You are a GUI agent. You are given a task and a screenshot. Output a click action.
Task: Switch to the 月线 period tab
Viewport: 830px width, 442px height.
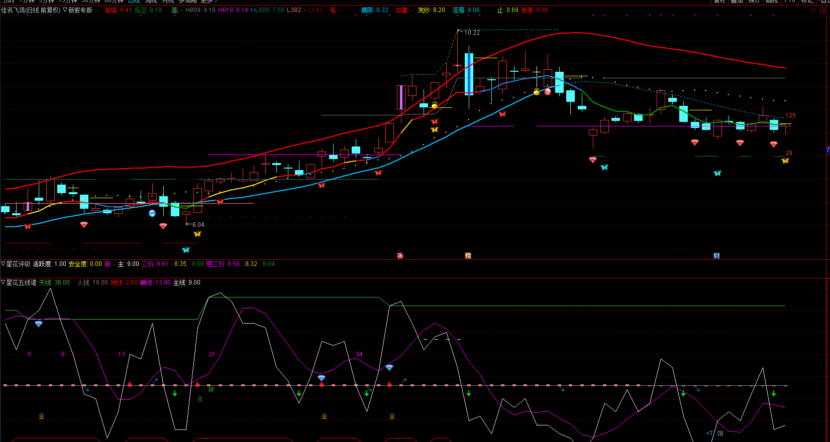click(168, 2)
